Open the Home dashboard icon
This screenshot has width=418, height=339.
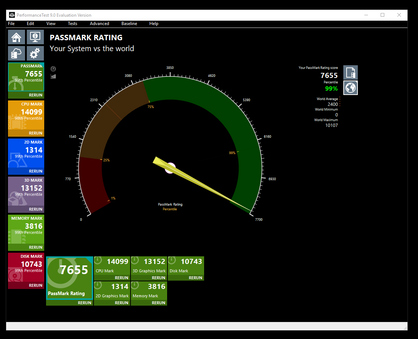click(17, 37)
